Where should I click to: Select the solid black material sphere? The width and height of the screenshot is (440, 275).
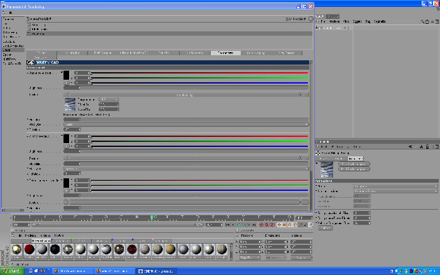(55, 249)
